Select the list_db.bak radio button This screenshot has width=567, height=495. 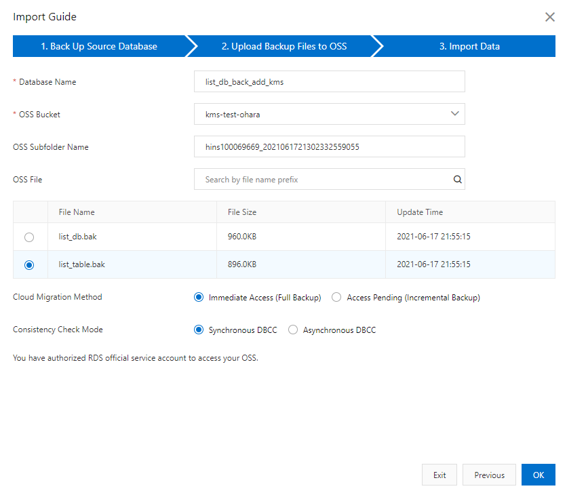tap(29, 237)
